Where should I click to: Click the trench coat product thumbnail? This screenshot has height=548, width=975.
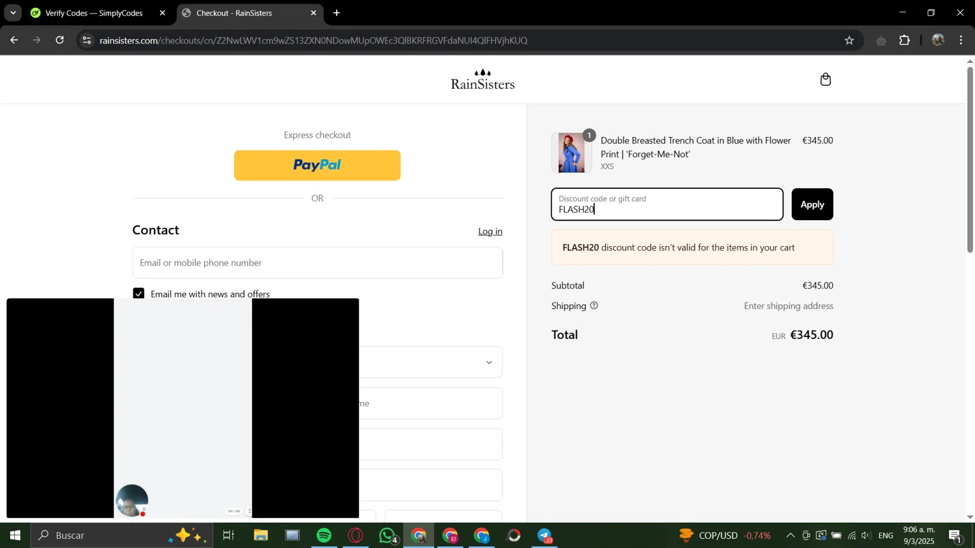(x=571, y=153)
